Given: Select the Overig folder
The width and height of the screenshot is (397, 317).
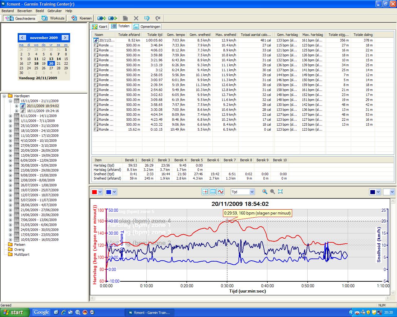Looking at the screenshot, I should click(19, 250).
